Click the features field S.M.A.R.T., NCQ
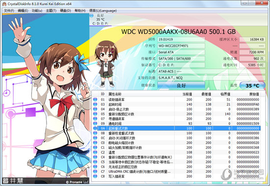The width and height of the screenshot is (270, 186). pyautogui.click(x=211, y=78)
